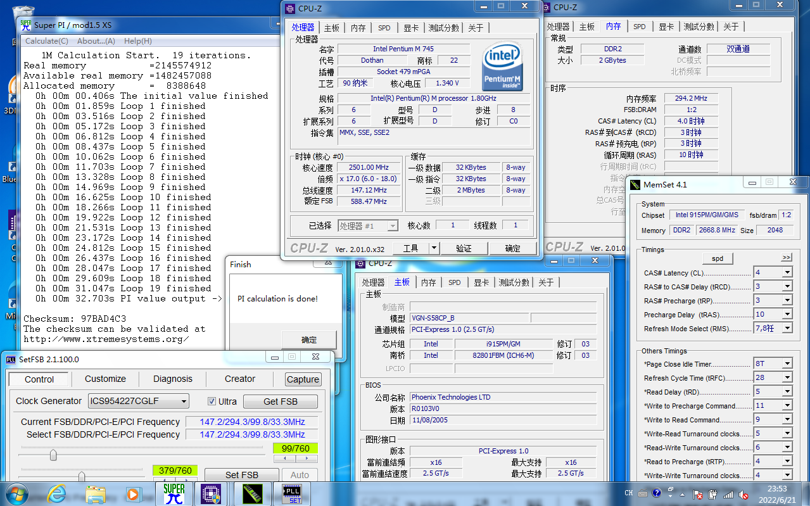Image resolution: width=810 pixels, height=506 pixels.
Task: Click title icon of lower CPU-Z mainboard window
Action: (x=360, y=263)
